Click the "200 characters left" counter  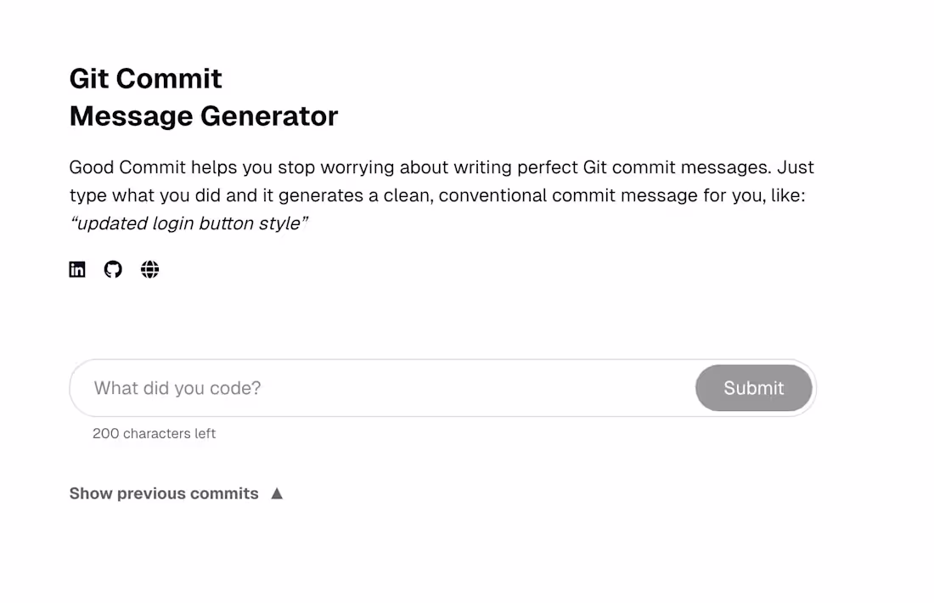tap(154, 433)
